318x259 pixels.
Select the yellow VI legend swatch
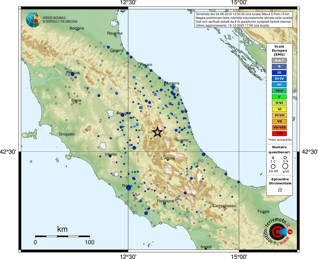(x=279, y=109)
